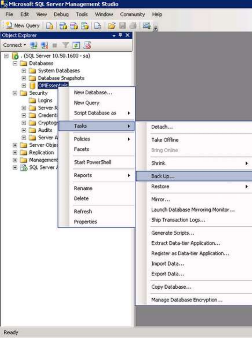Select the OMEssentials database icon

[32, 86]
